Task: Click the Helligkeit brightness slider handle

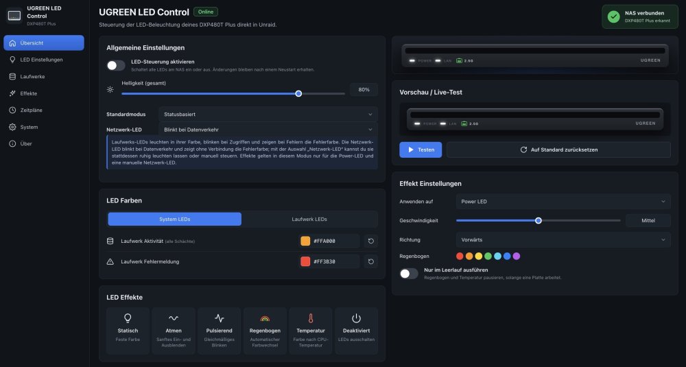Action: tap(298, 93)
